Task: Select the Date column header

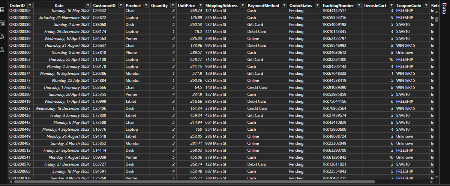Action: (x=59, y=6)
